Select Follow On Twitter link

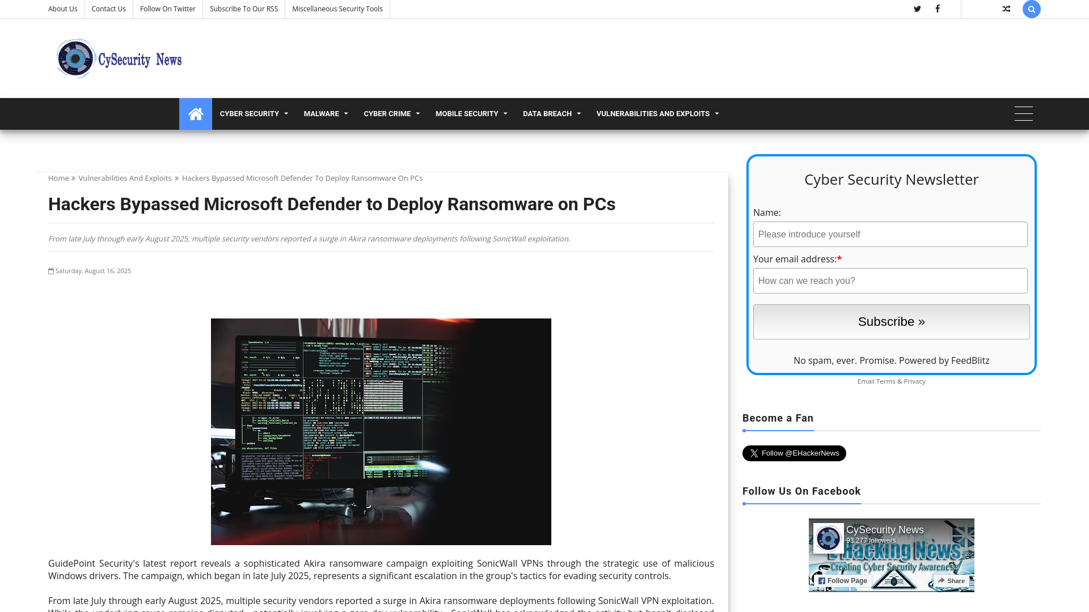point(167,9)
